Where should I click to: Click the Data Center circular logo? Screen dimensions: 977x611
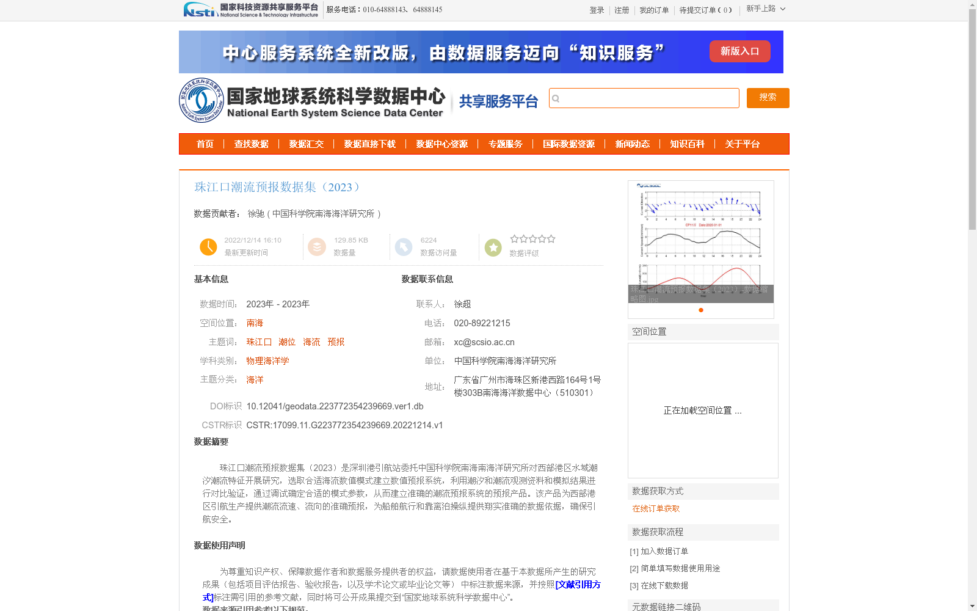[x=201, y=100]
